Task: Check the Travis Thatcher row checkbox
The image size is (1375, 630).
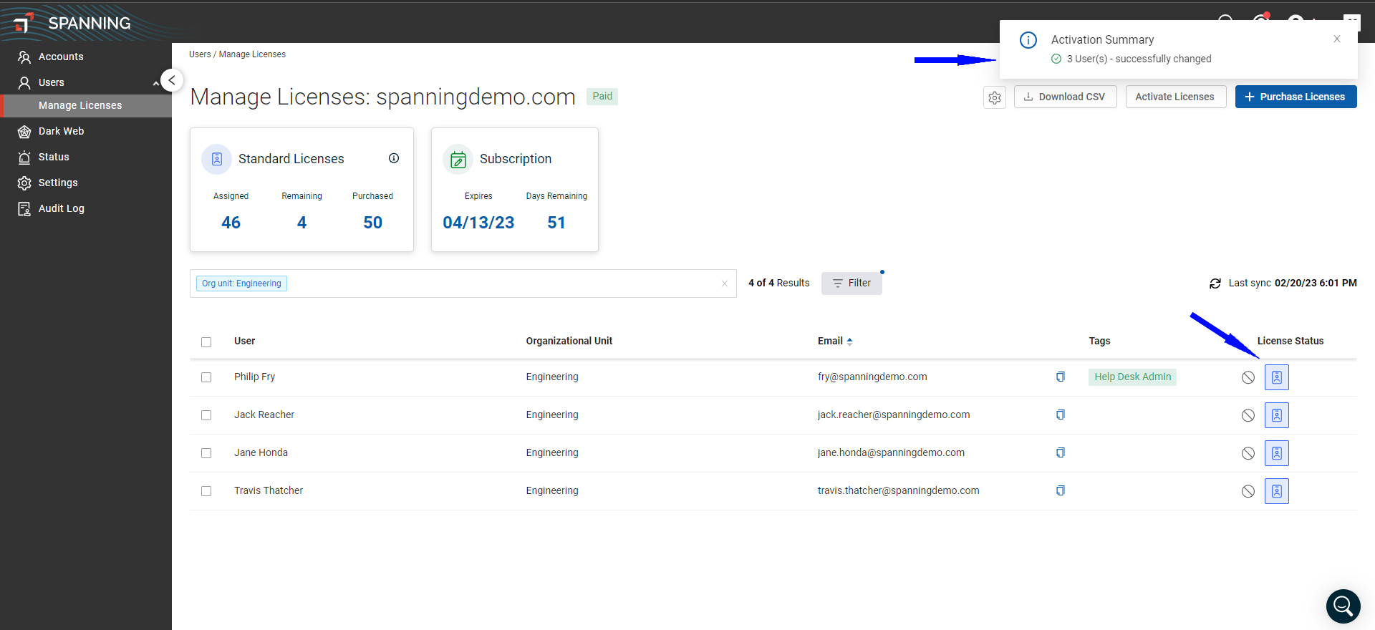Action: [206, 491]
